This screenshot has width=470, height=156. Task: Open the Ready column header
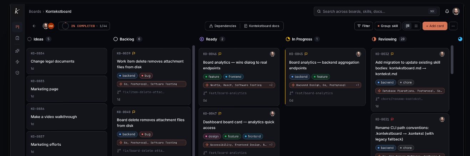click(213, 39)
